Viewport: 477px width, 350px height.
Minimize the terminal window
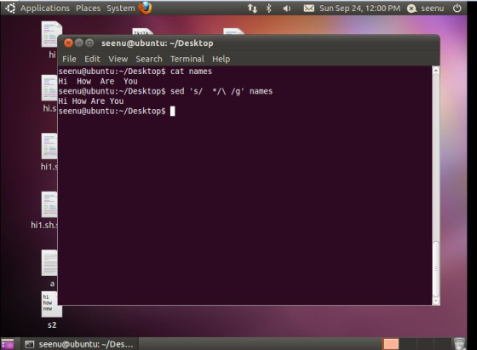79,43
